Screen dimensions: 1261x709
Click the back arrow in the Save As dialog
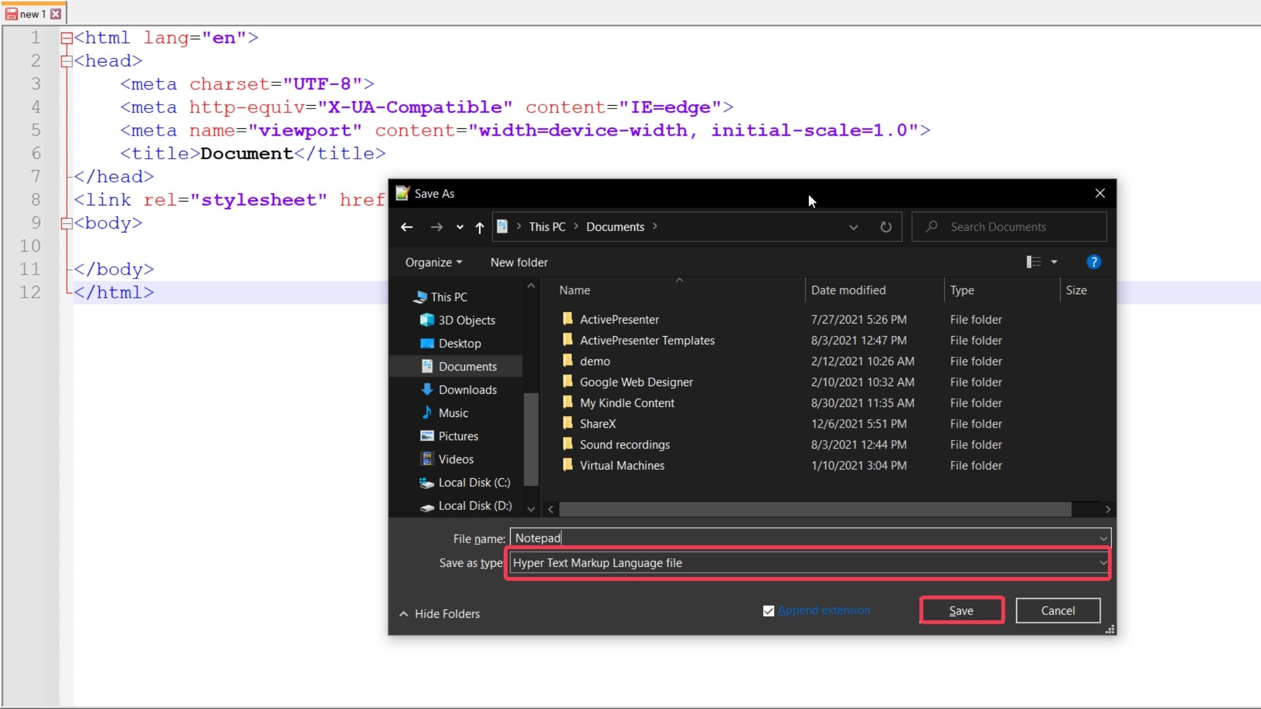406,227
